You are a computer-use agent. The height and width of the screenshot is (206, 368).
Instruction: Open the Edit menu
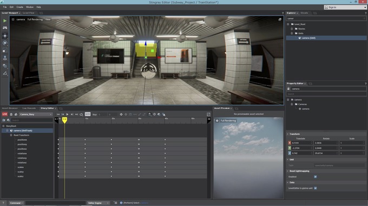tap(11, 7)
